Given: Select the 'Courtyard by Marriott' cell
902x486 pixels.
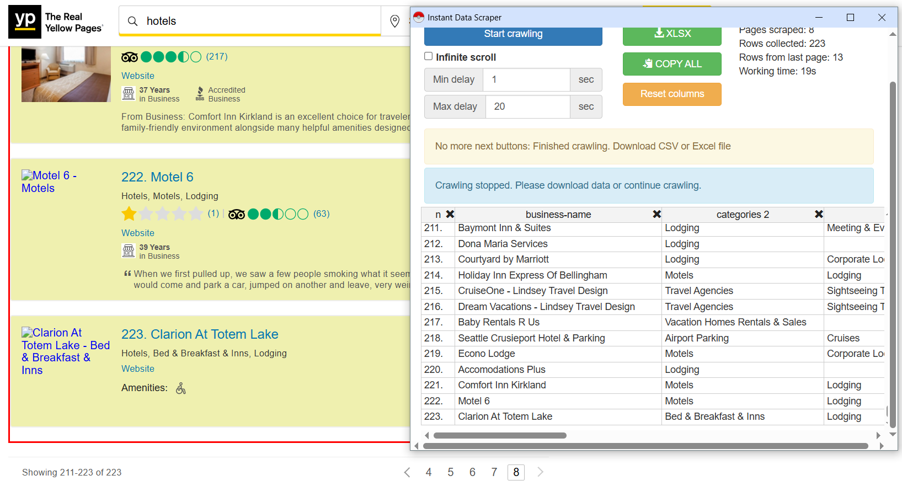Looking at the screenshot, I should click(558, 259).
